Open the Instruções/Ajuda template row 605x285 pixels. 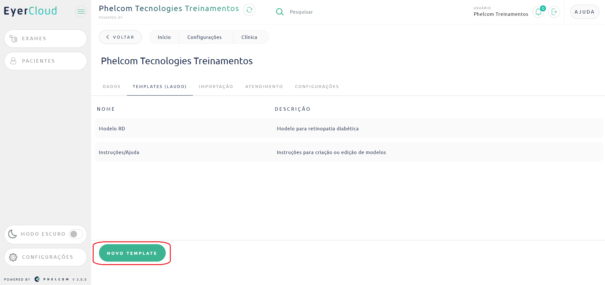click(x=349, y=152)
